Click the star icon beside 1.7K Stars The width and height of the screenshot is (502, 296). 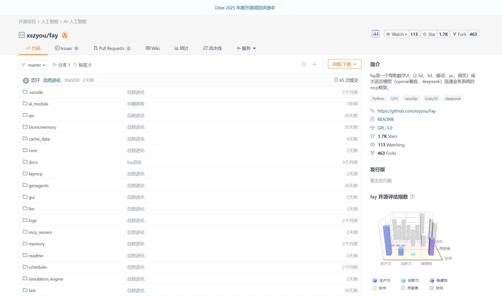(373, 136)
